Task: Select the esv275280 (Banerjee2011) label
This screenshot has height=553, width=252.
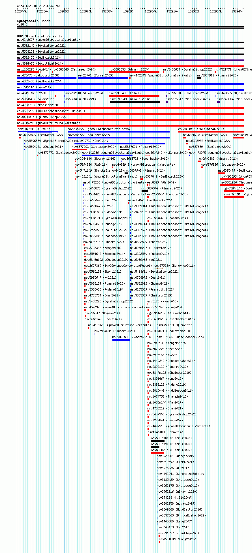Action: pyautogui.click(x=175, y=266)
